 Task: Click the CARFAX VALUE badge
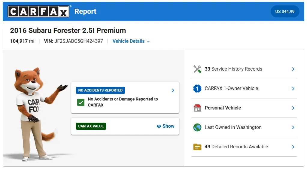click(x=91, y=126)
